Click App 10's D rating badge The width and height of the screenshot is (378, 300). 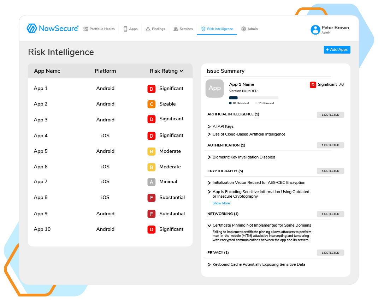152,229
